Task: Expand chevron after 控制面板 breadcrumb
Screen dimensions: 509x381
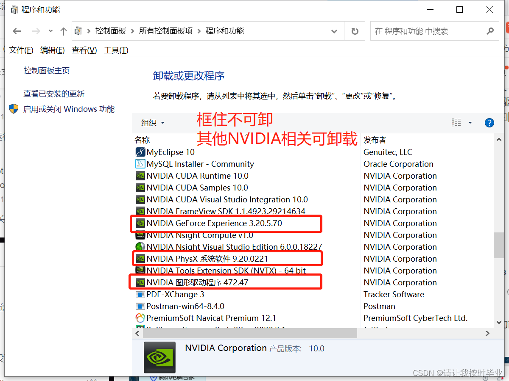Action: pos(133,31)
